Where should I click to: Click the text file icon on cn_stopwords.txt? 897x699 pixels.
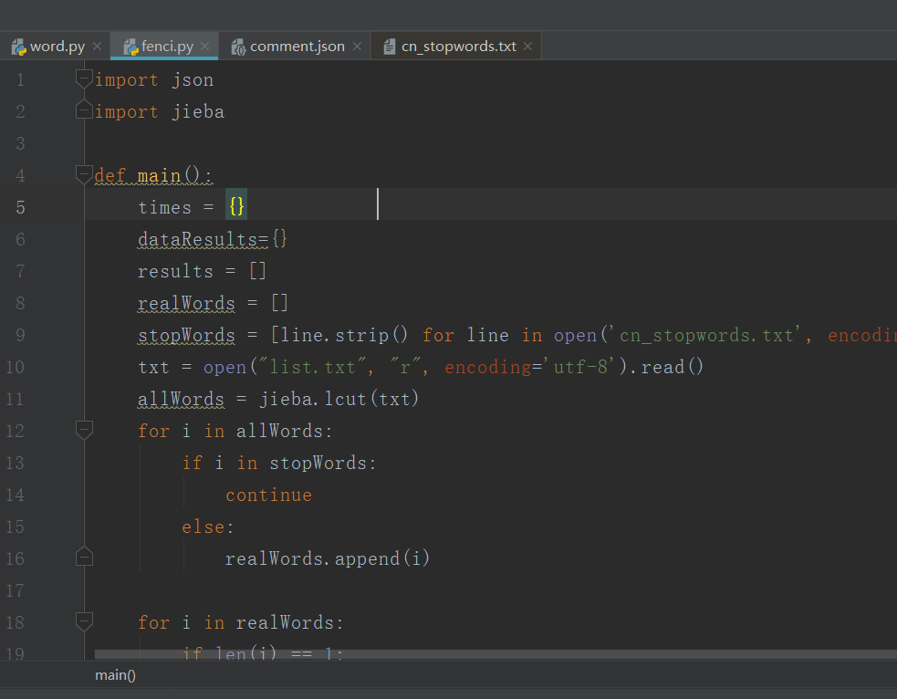pos(390,47)
